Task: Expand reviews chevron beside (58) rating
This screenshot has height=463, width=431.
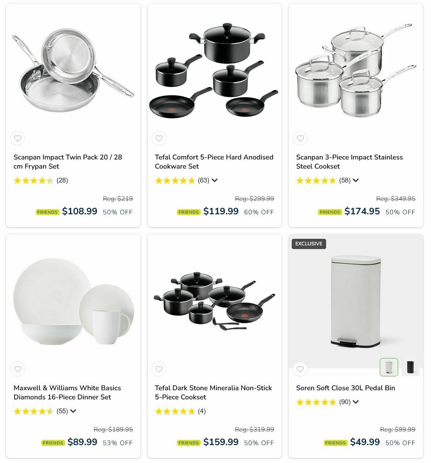Action: (356, 180)
